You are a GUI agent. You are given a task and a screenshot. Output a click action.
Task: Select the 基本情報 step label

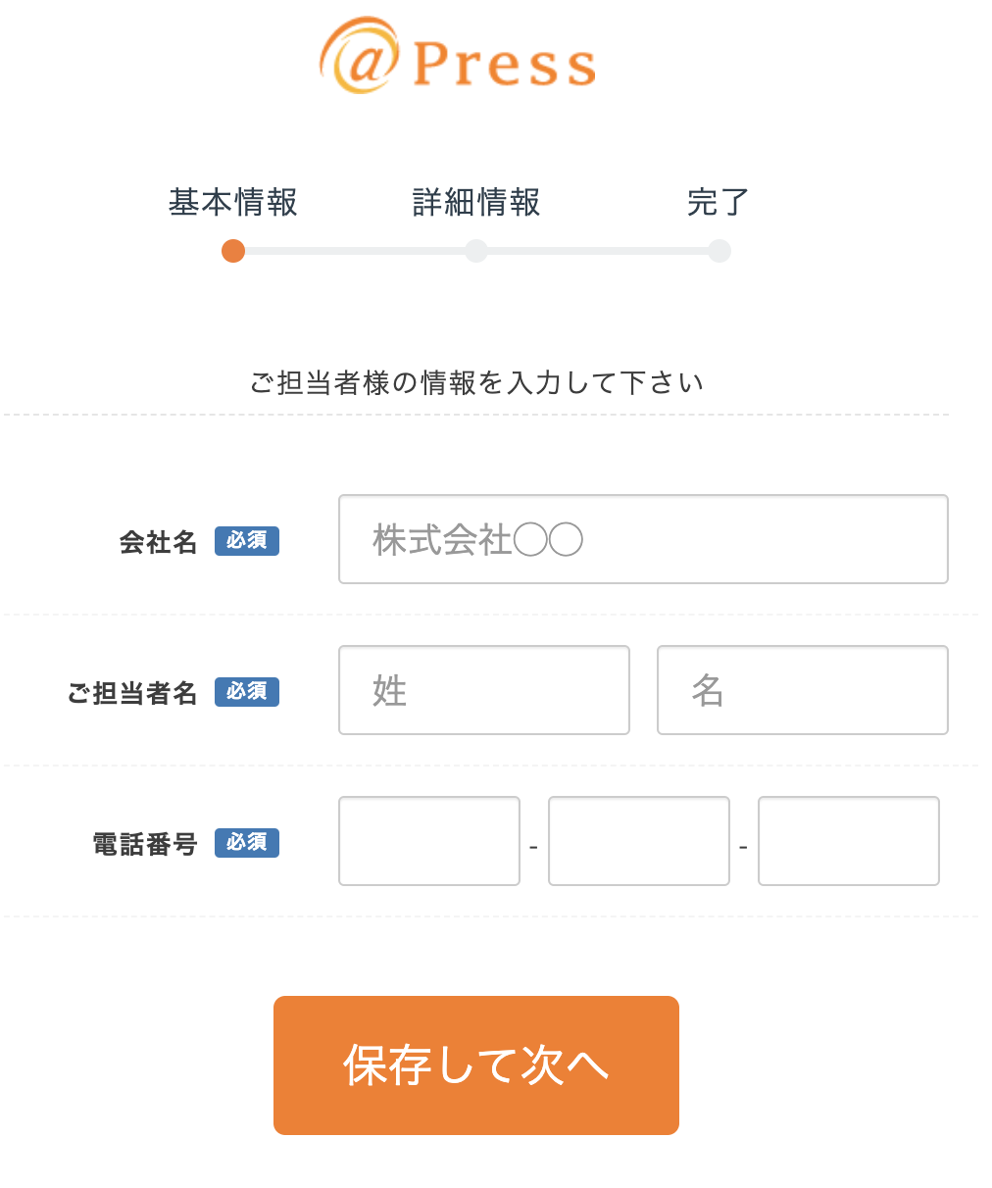coord(233,202)
